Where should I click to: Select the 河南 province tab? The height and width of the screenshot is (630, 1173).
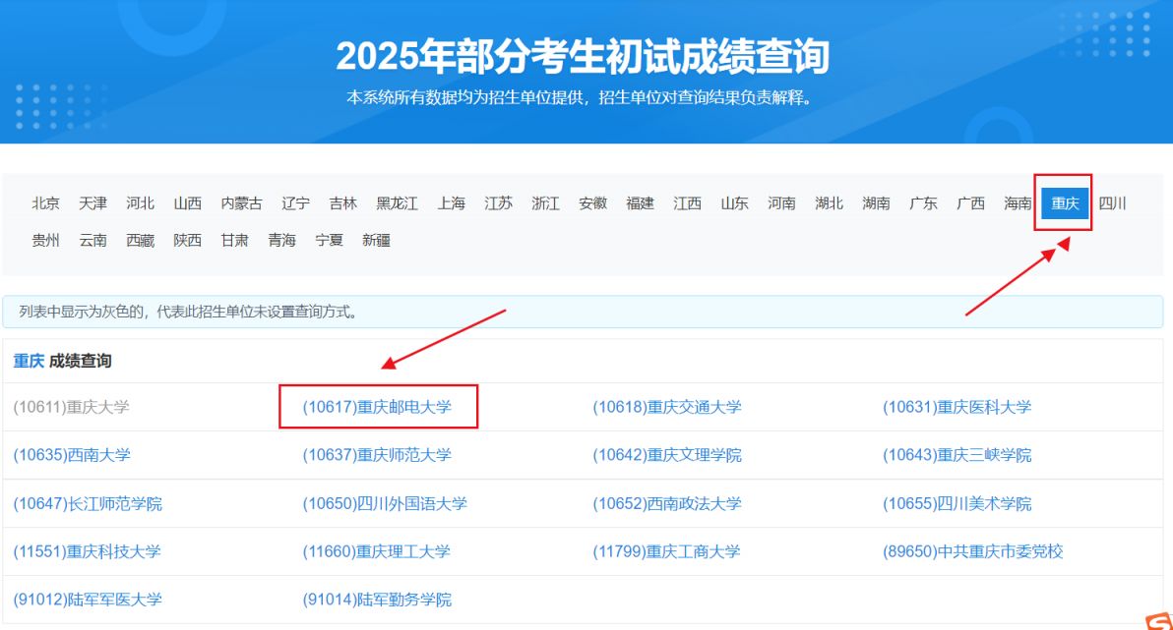[x=781, y=203]
